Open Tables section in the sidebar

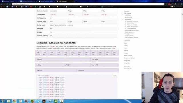click(126, 46)
